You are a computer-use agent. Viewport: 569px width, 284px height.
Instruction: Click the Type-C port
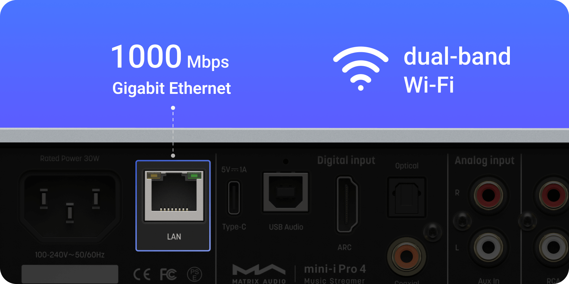pos(234,198)
